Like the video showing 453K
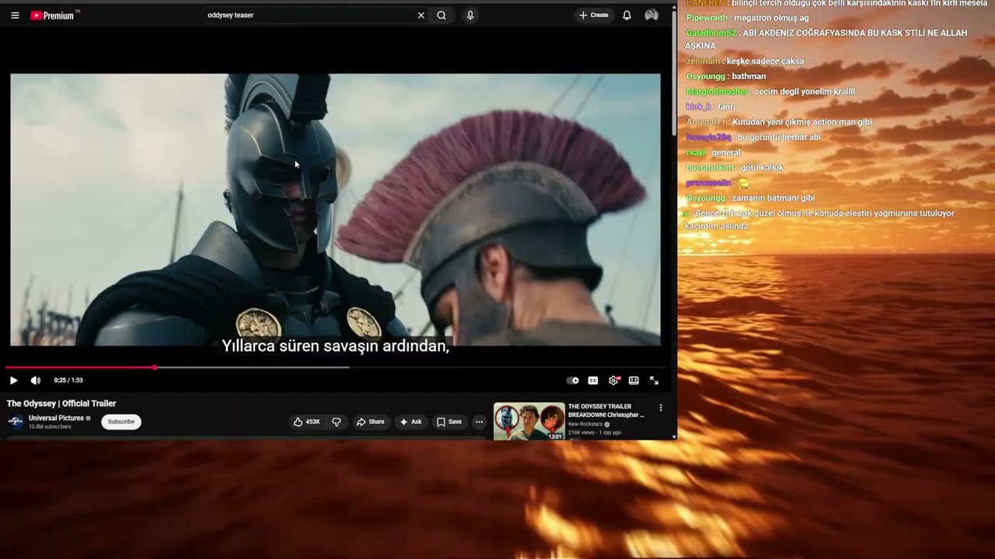Viewport: 995px width, 559px height. [306, 422]
